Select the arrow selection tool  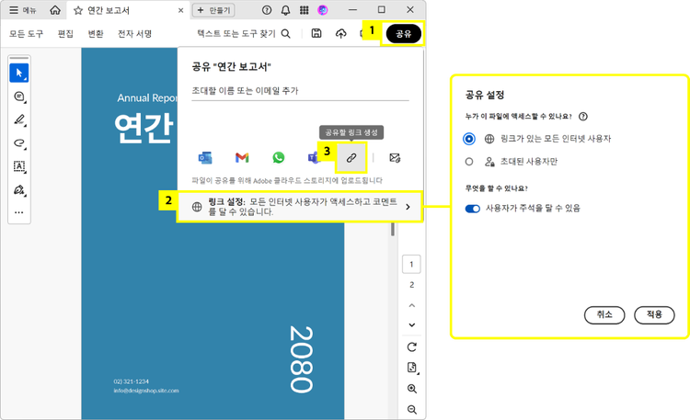click(19, 73)
